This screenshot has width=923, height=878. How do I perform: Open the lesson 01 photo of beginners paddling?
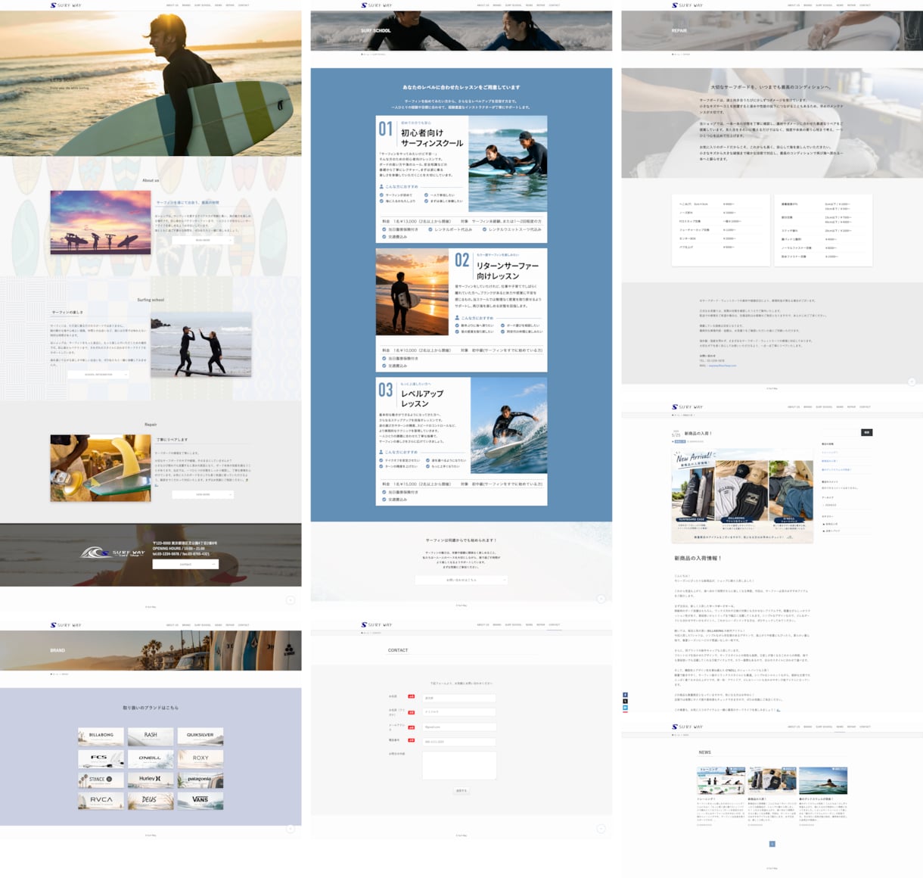508,163
